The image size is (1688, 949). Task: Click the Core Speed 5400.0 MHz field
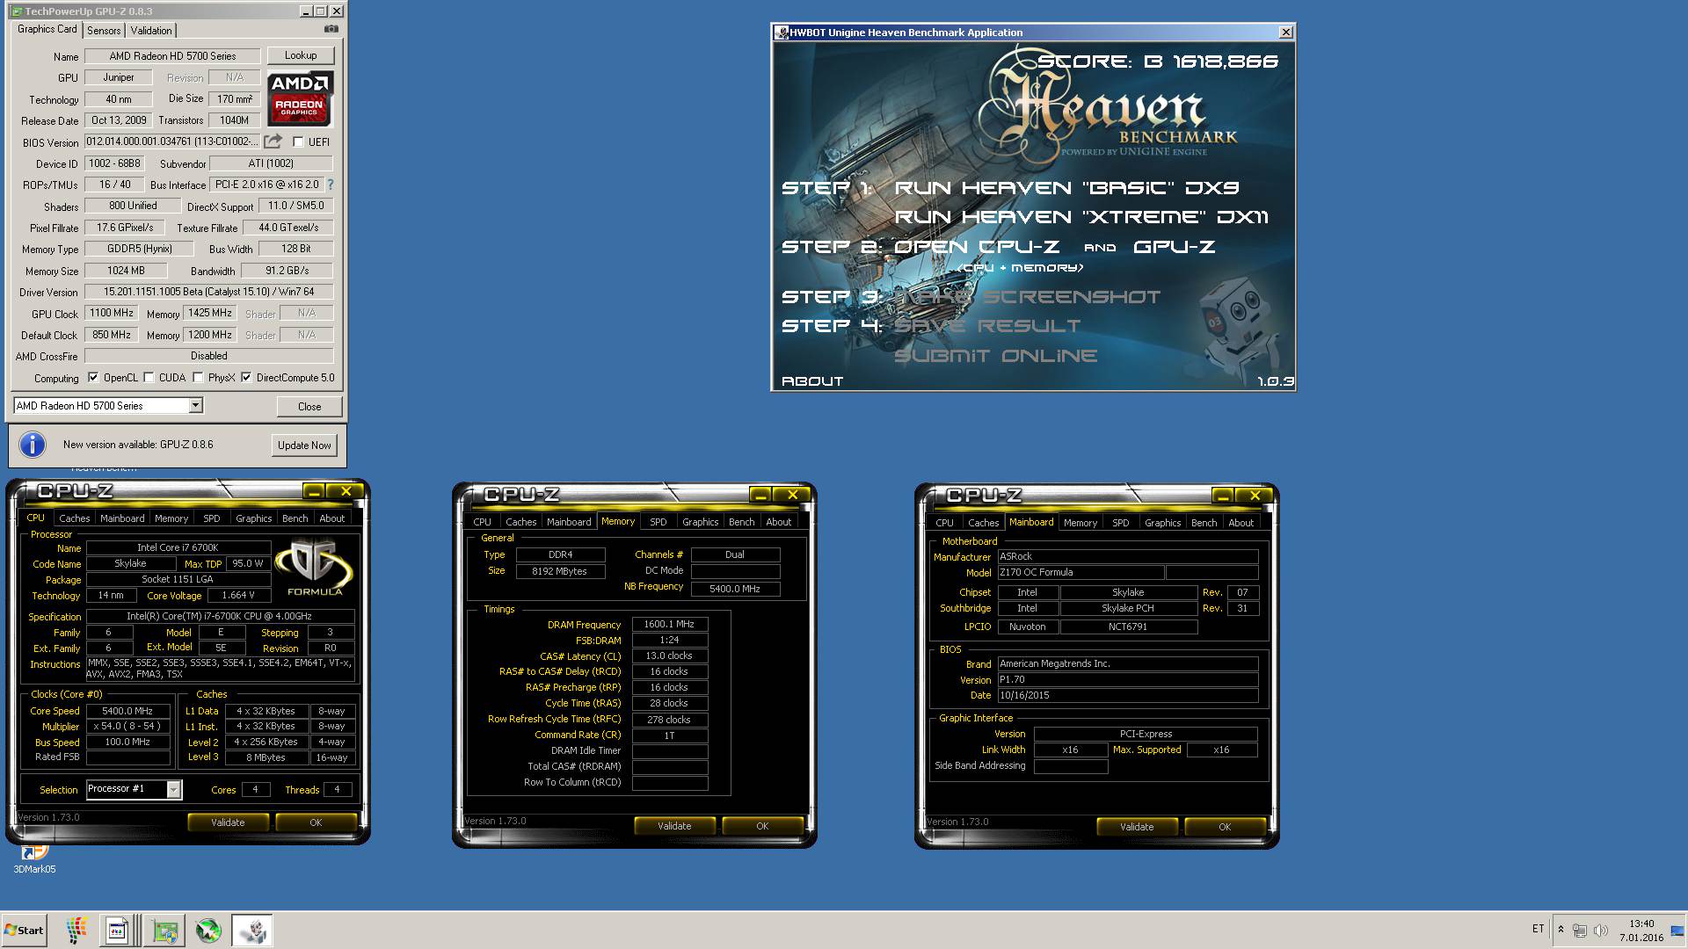pyautogui.click(x=127, y=711)
